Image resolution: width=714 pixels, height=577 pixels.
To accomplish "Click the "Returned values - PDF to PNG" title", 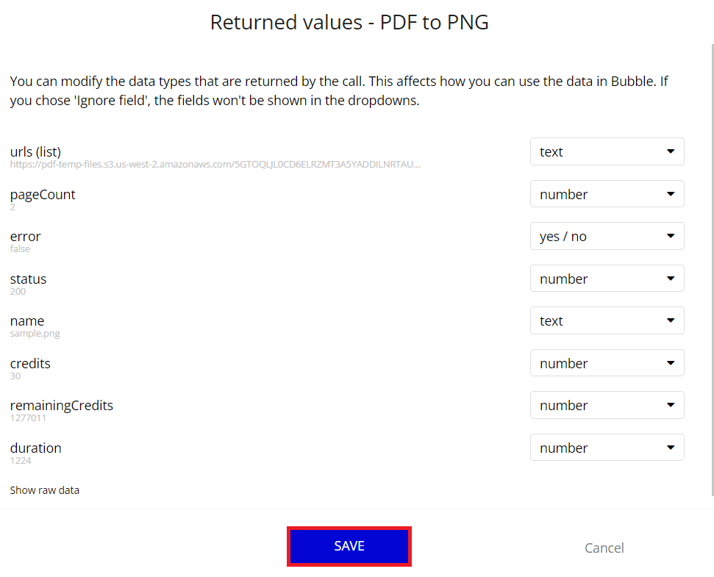I will [x=349, y=22].
